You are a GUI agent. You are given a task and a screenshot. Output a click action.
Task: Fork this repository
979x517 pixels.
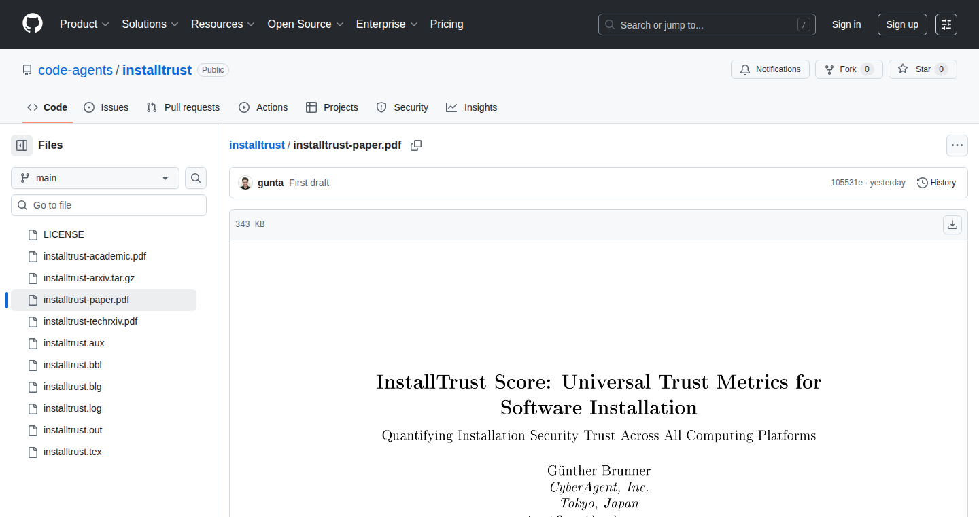coord(848,69)
